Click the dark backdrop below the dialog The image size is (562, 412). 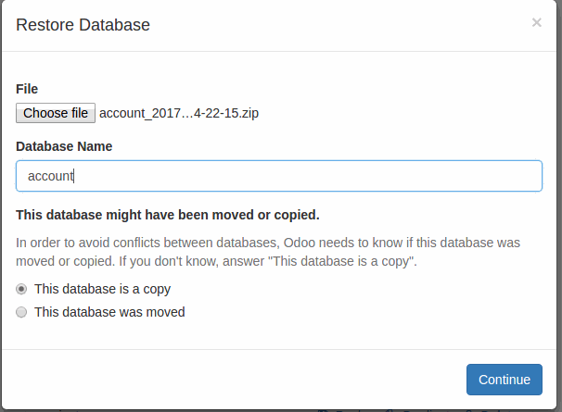coord(278,408)
